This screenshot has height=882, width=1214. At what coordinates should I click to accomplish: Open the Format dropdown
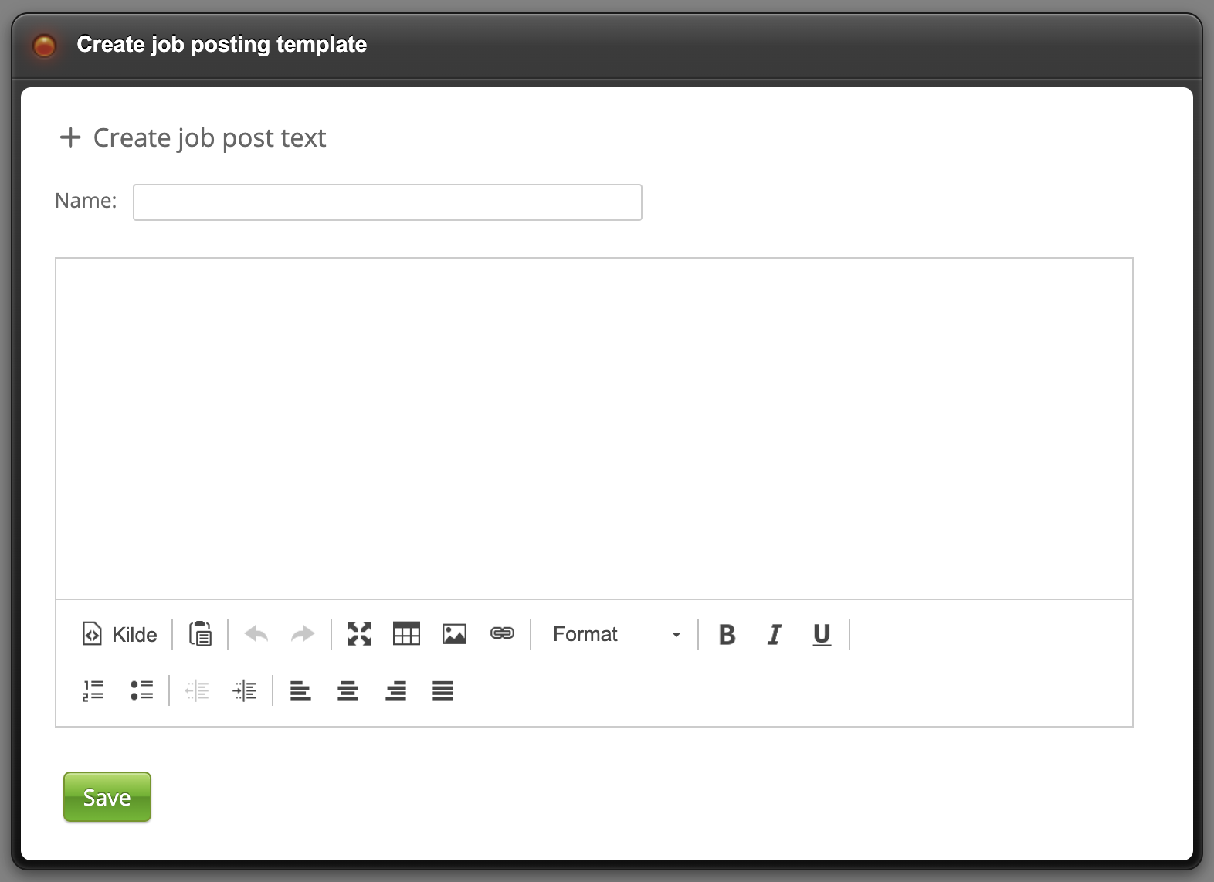pyautogui.click(x=615, y=634)
